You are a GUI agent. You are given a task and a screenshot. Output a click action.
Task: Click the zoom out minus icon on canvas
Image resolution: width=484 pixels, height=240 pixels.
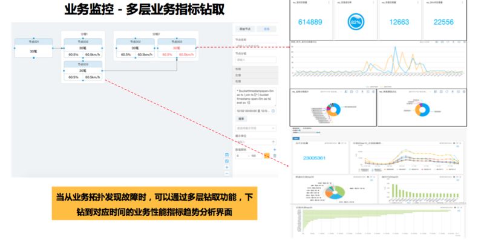coord(227,174)
